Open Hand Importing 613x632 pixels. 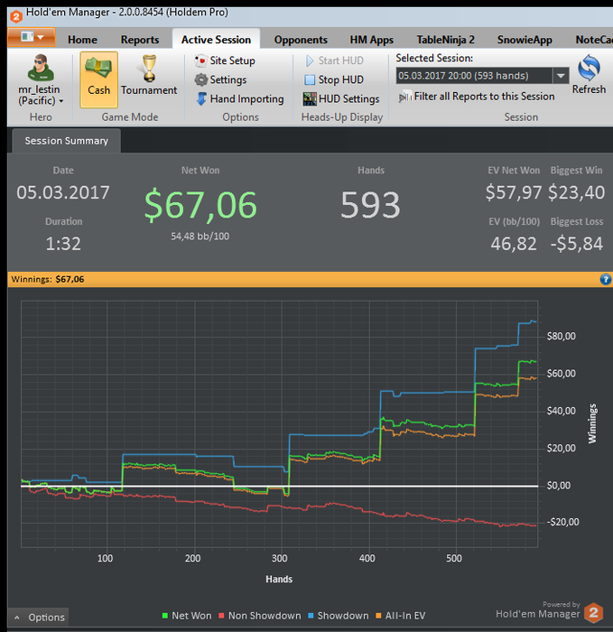(240, 98)
